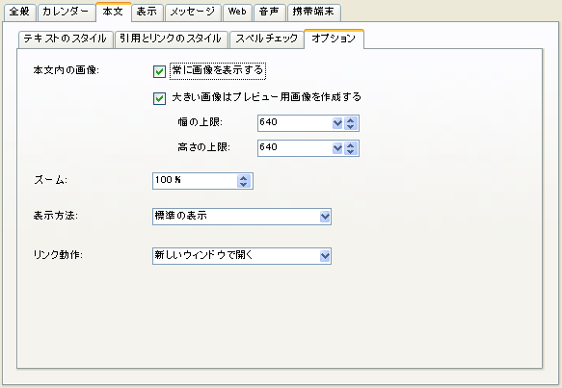Image resolution: width=562 pixels, height=388 pixels.
Task: Open カレンダー tab
Action: [x=66, y=13]
